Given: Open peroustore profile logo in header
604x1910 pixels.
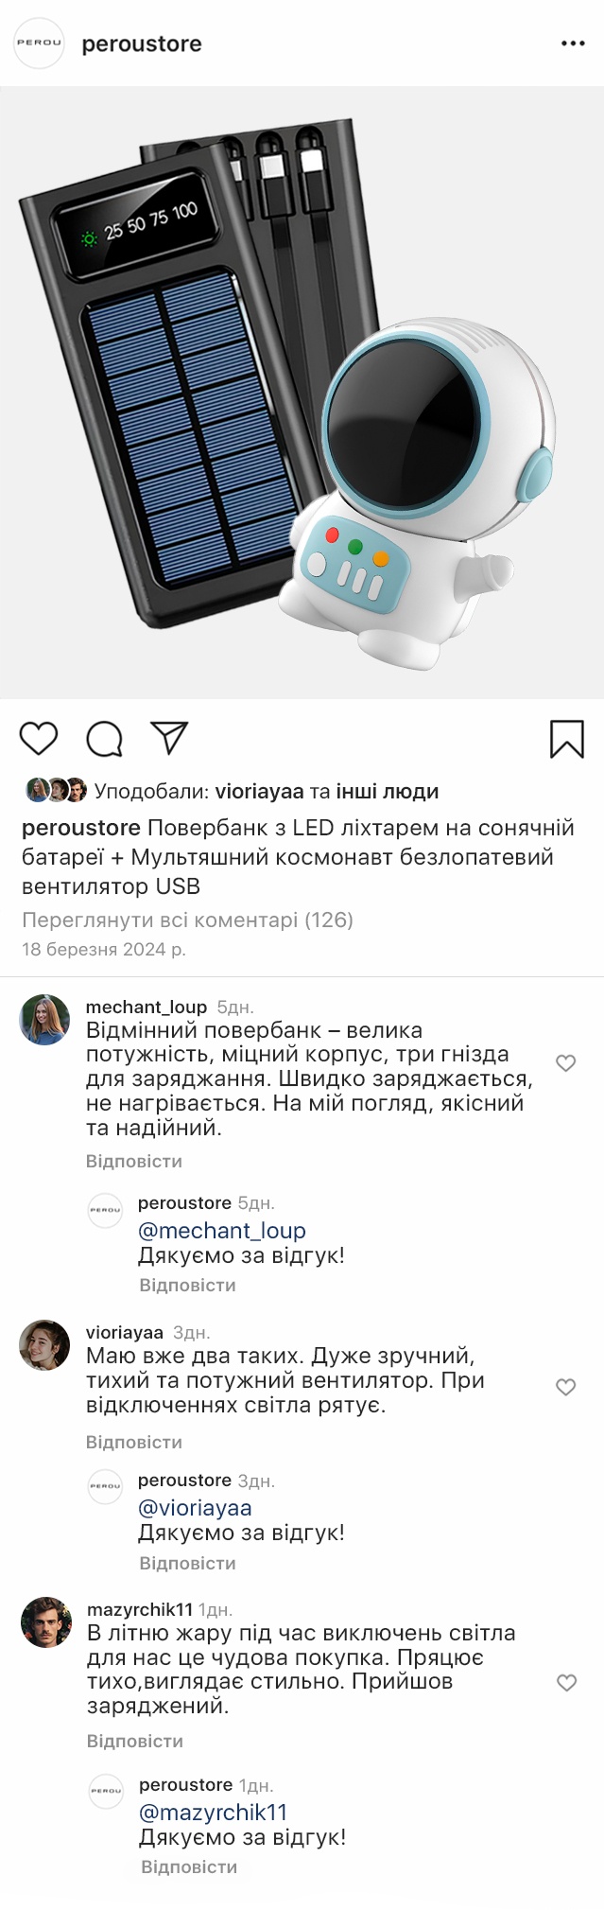Looking at the screenshot, I should tap(39, 44).
